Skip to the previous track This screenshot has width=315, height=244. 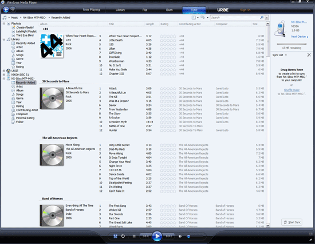point(145,236)
